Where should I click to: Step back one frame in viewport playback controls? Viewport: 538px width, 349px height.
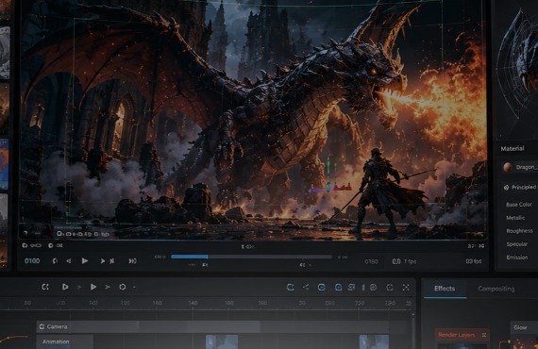[x=69, y=261]
